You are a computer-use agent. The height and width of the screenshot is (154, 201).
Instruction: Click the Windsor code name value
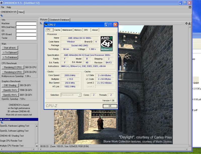click(x=71, y=42)
